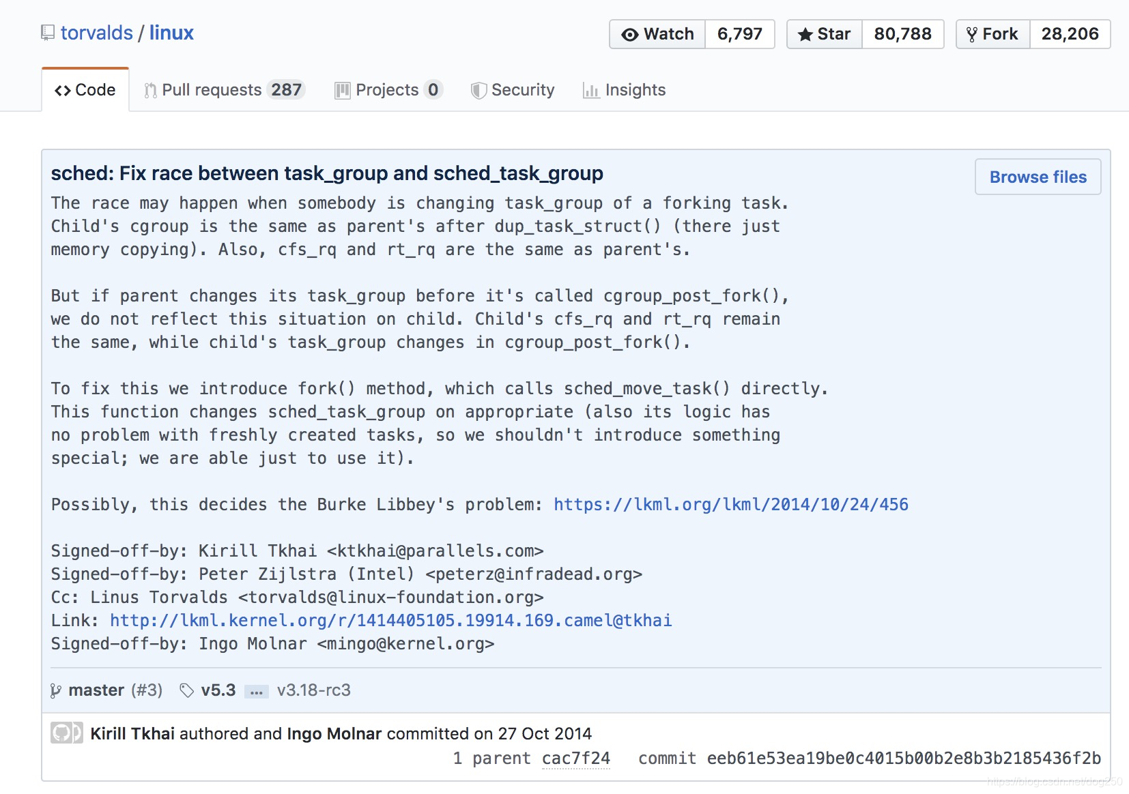This screenshot has width=1129, height=794.
Task: View the 80,788 stargazers count
Action: [x=902, y=34]
